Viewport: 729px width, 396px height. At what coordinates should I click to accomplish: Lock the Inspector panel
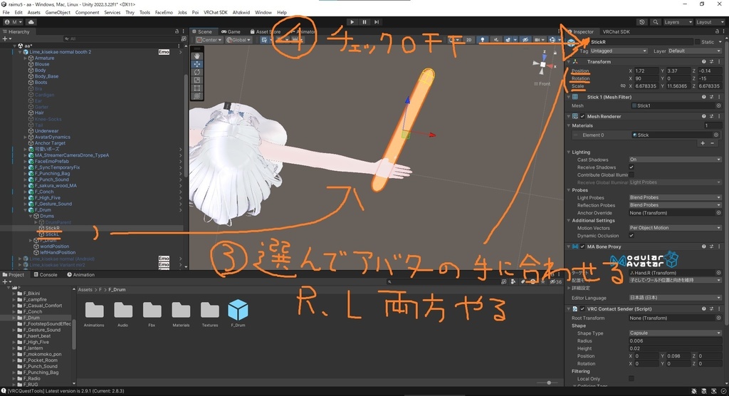click(x=716, y=31)
